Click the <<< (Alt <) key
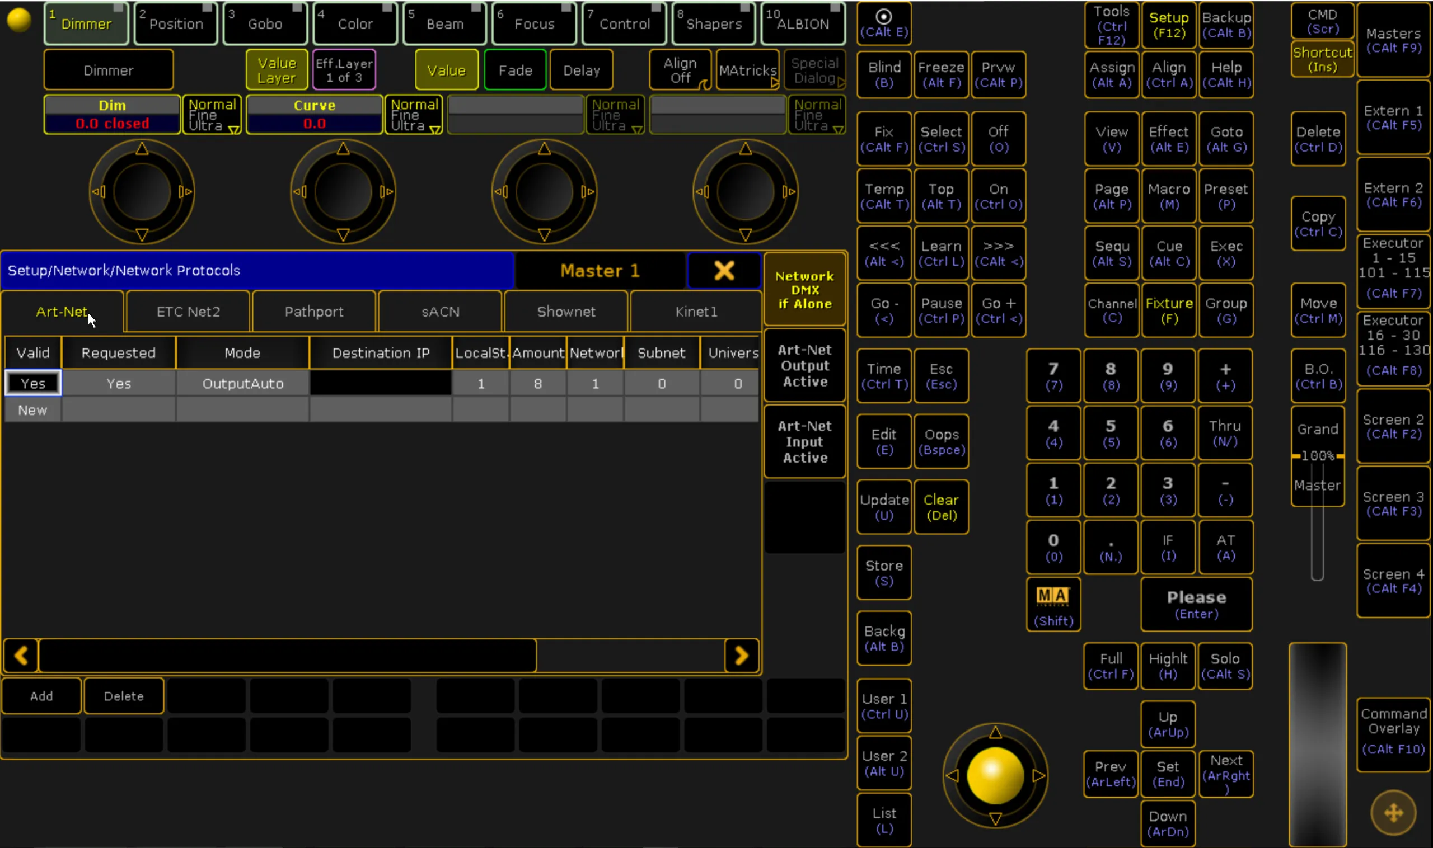 click(x=883, y=253)
